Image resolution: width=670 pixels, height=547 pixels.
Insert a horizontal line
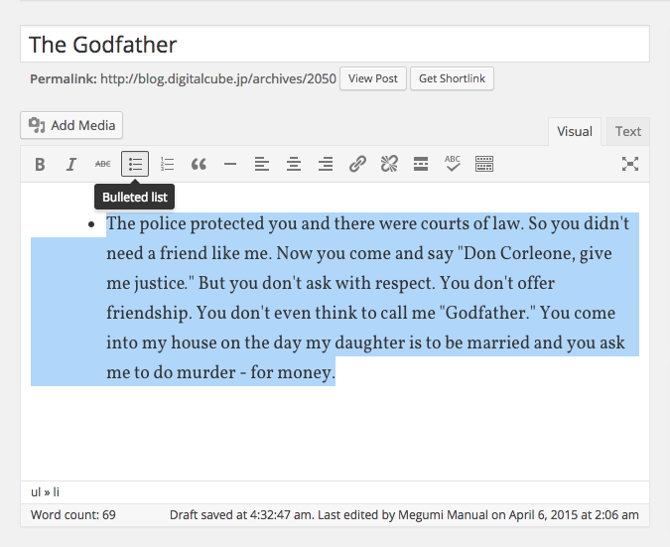click(x=230, y=165)
